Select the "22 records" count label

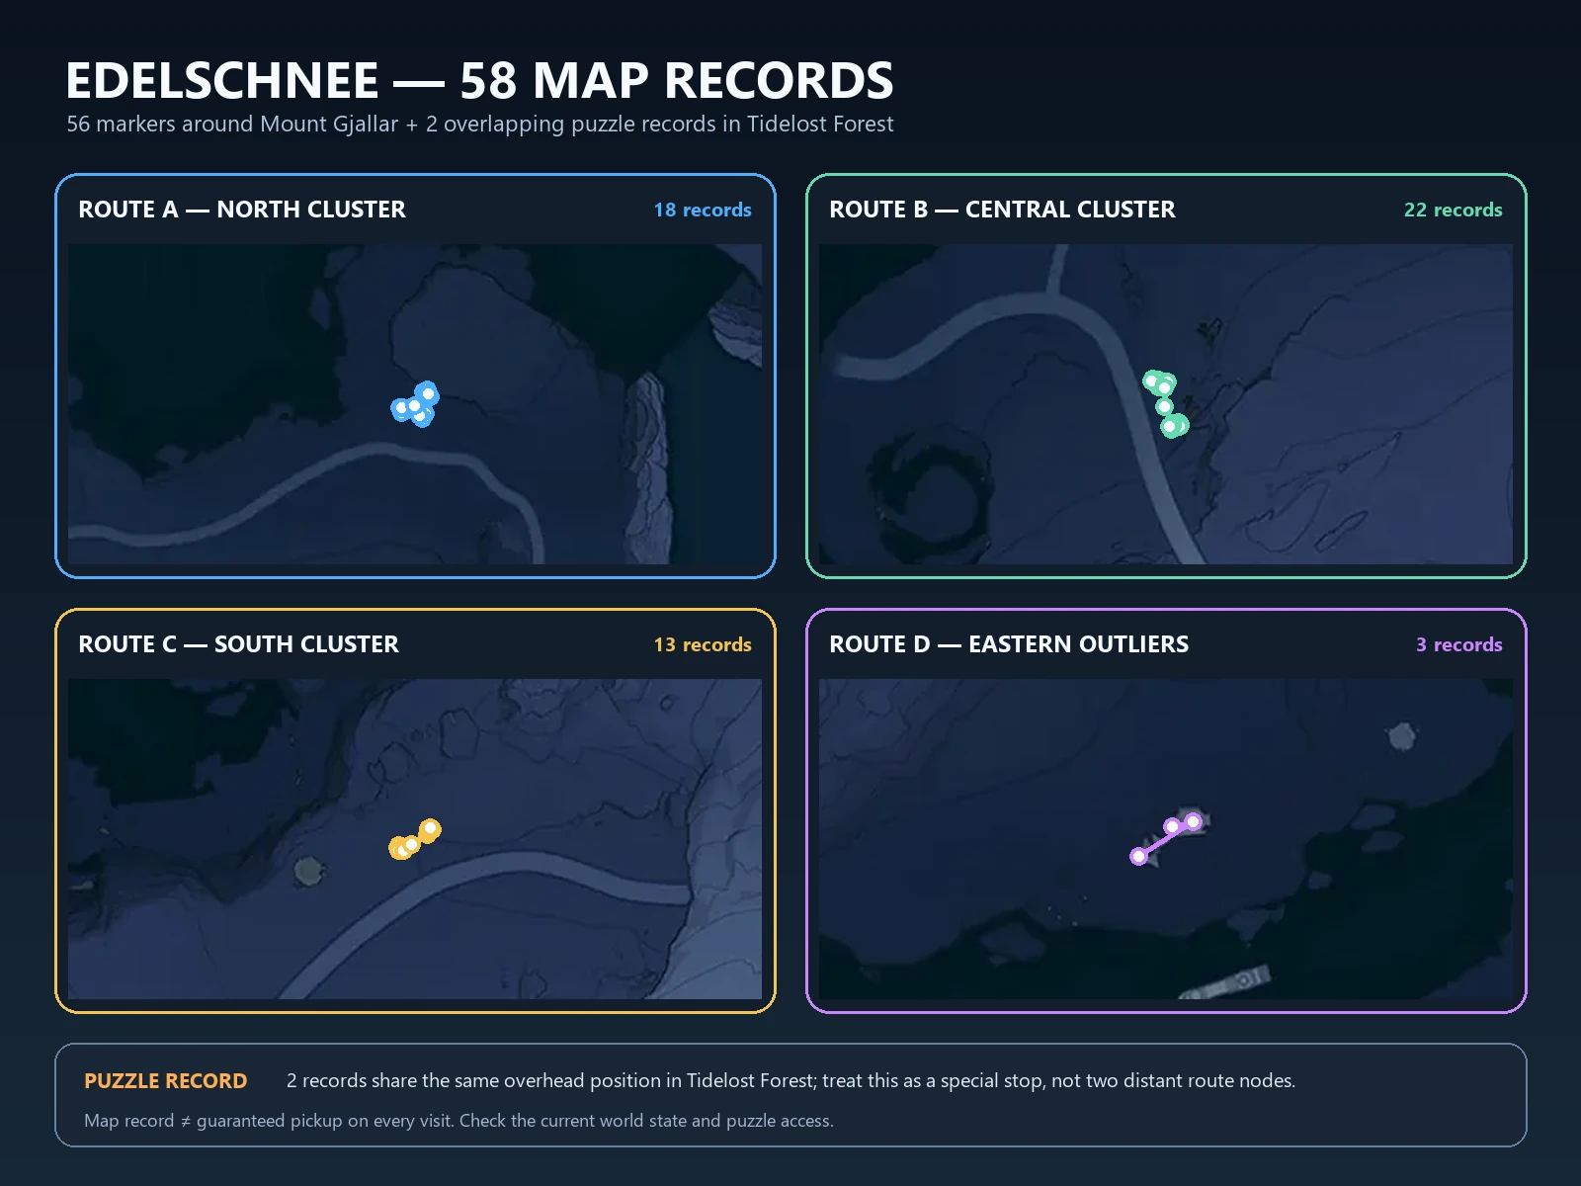(x=1454, y=210)
